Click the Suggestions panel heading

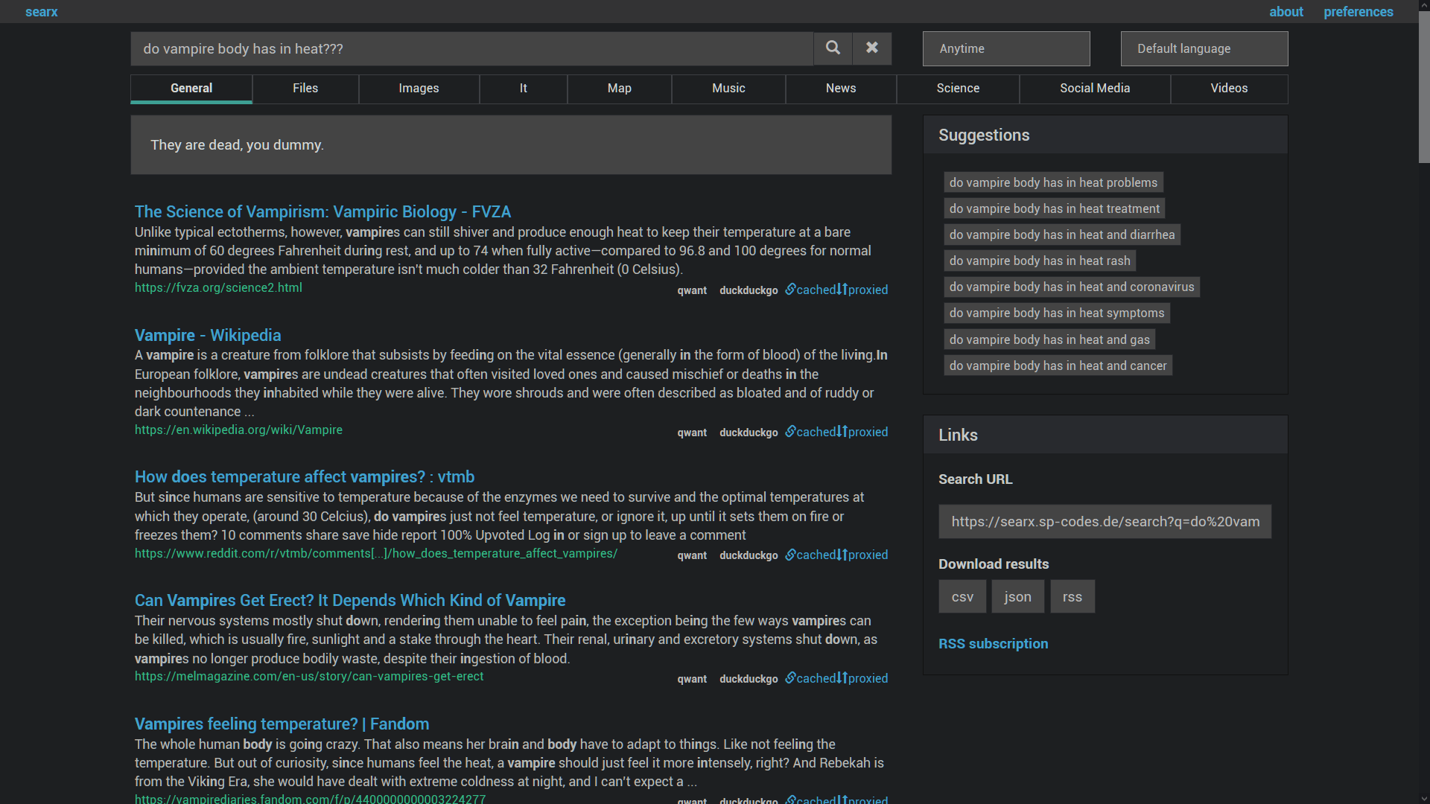984,135
